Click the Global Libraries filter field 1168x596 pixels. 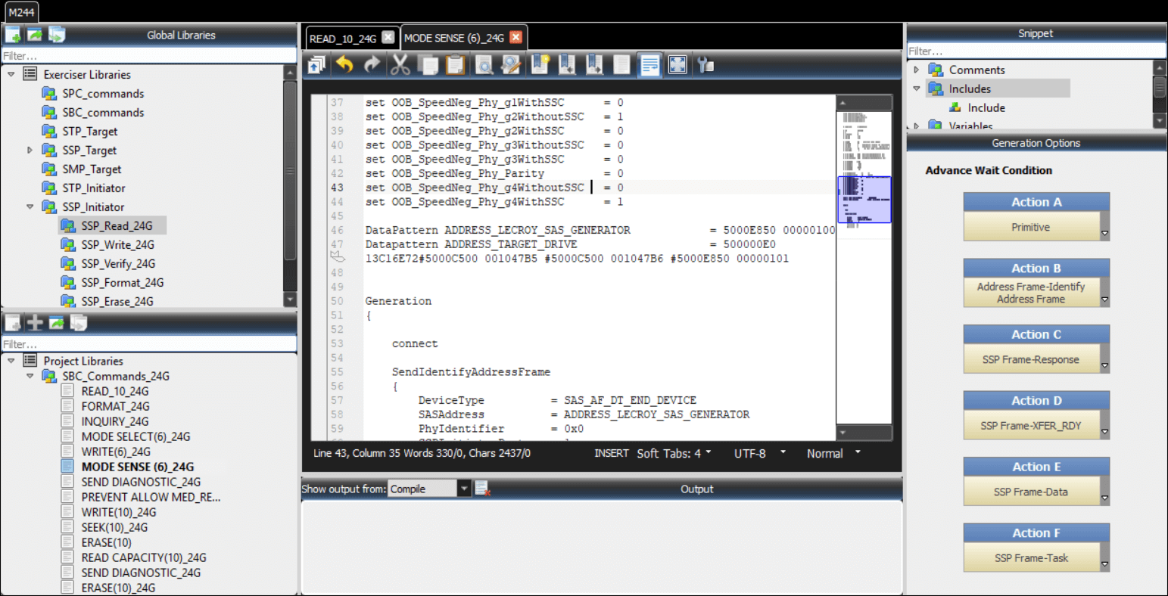(x=148, y=56)
